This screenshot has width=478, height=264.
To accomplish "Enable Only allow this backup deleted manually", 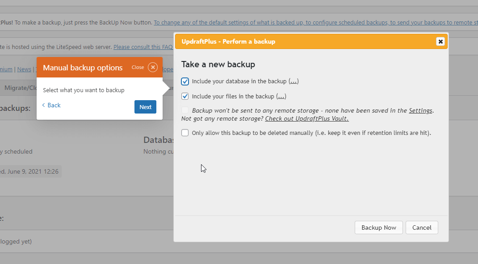I will tap(185, 133).
